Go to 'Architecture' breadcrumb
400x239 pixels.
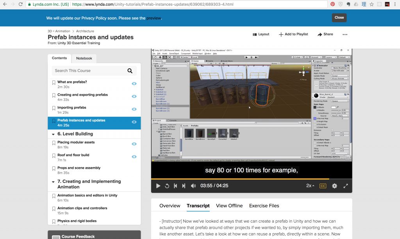click(x=85, y=31)
